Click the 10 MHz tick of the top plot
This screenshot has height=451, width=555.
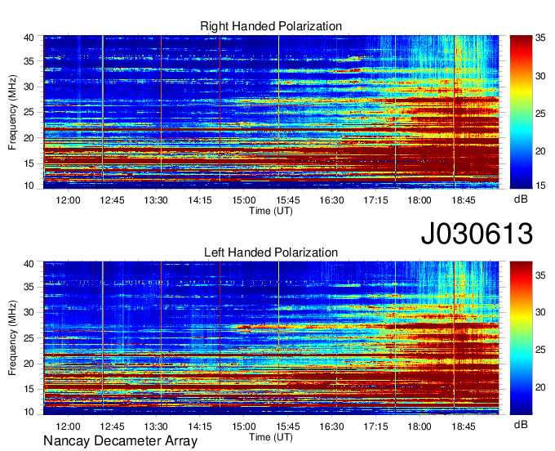point(29,185)
